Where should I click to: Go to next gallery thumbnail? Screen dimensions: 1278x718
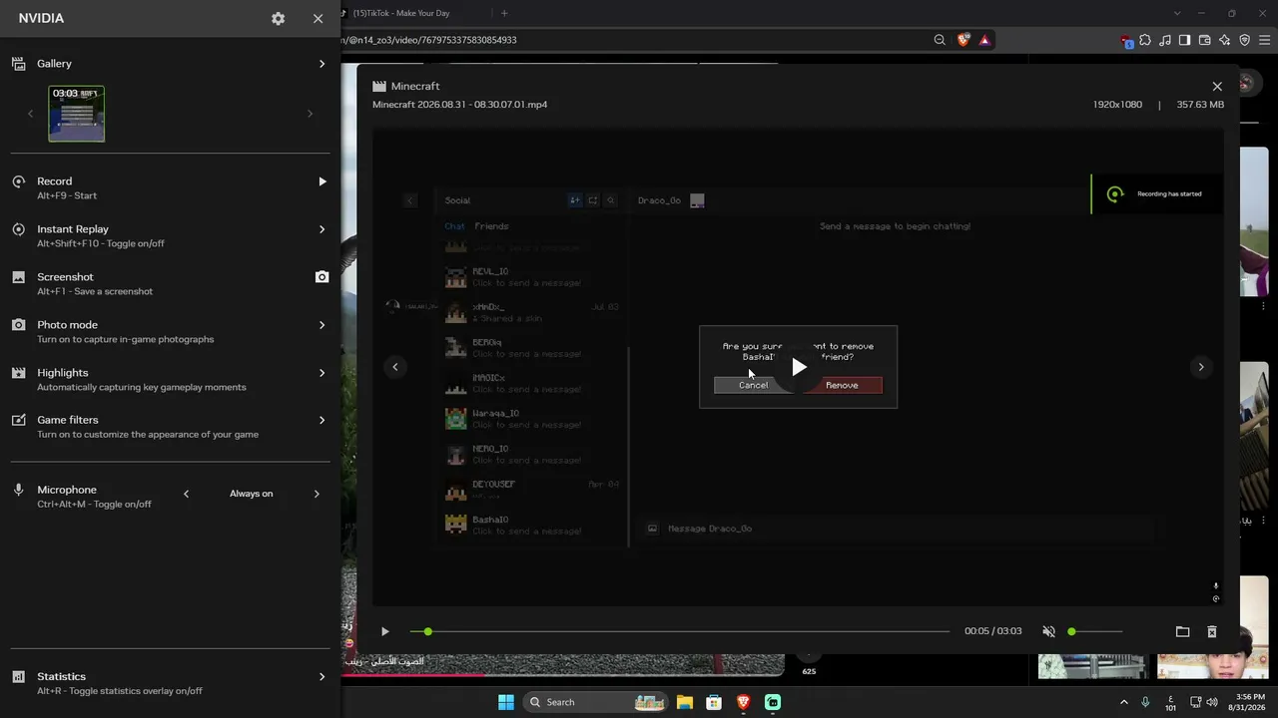pos(310,114)
